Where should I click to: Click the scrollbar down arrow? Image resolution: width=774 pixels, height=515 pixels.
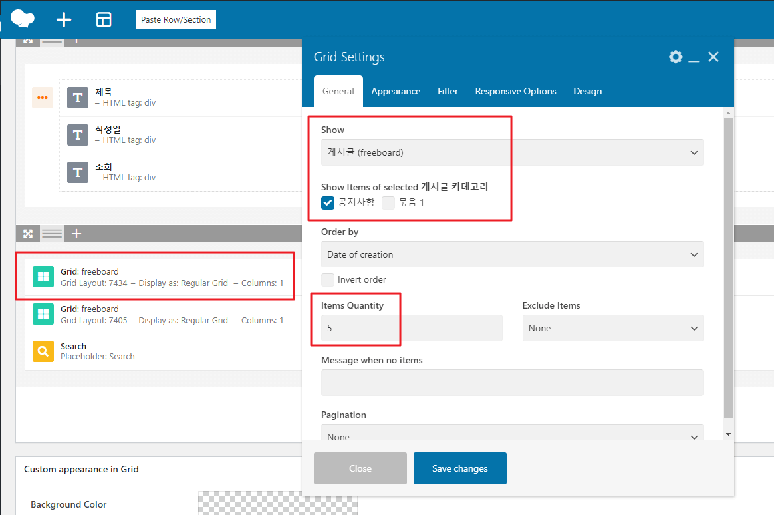point(728,434)
